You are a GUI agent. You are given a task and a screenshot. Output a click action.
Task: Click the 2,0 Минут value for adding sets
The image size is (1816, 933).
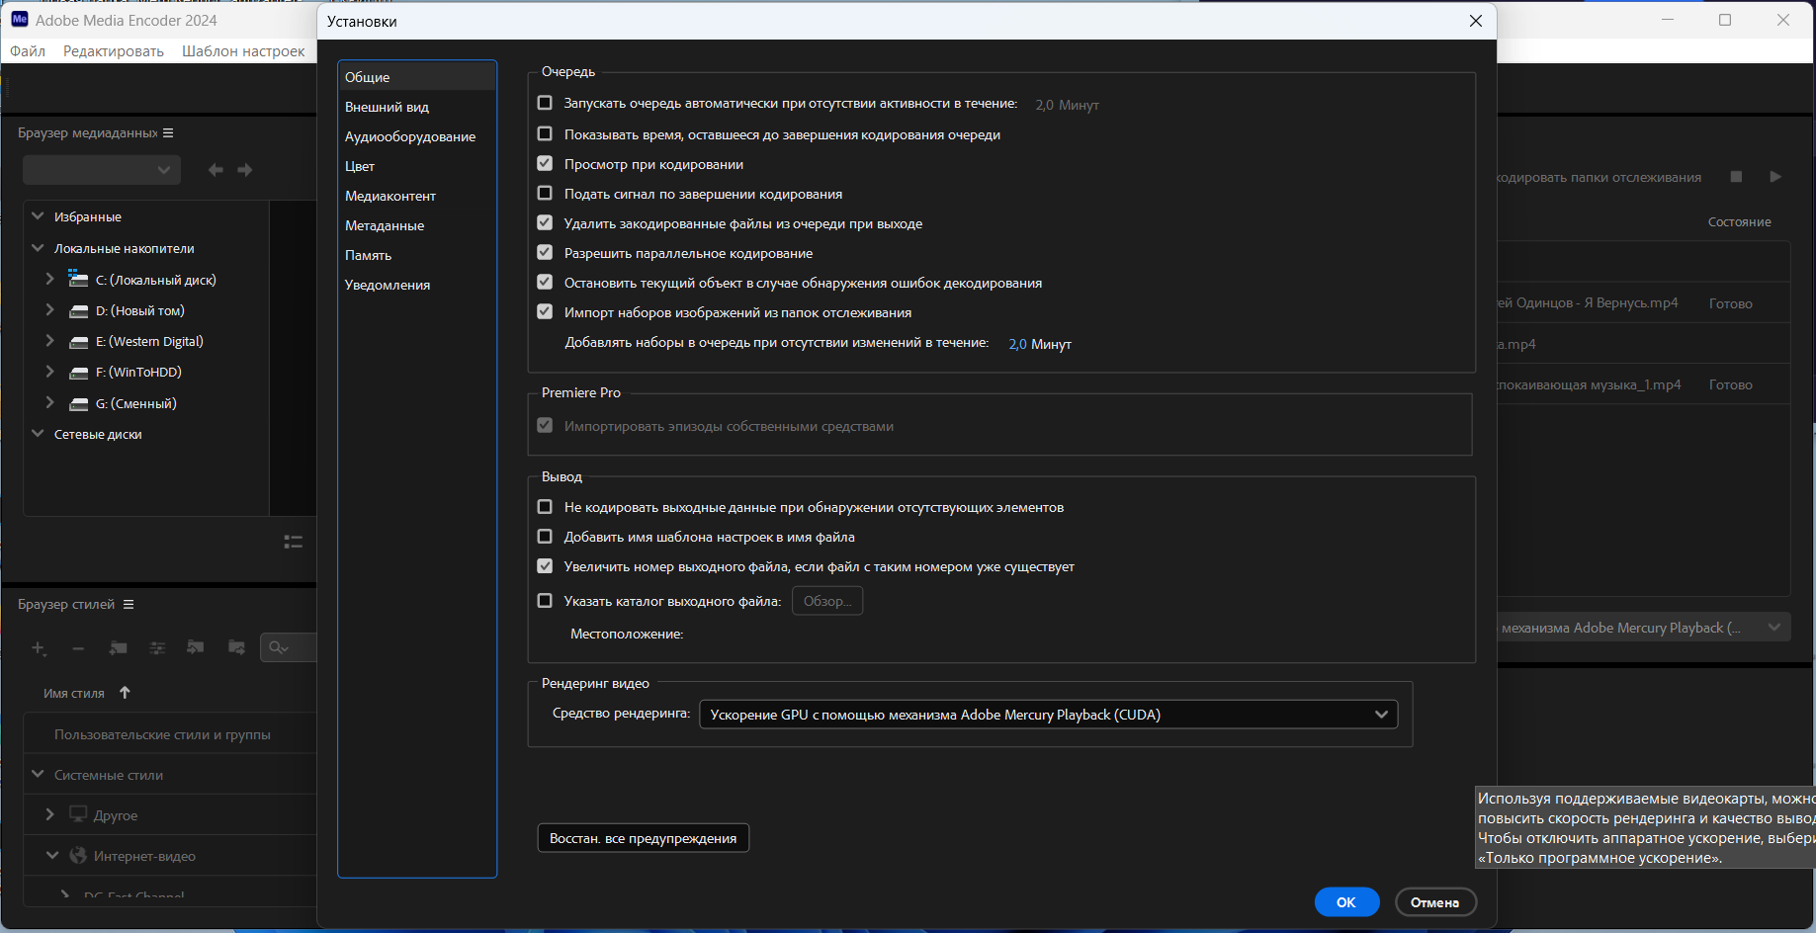coord(1040,344)
